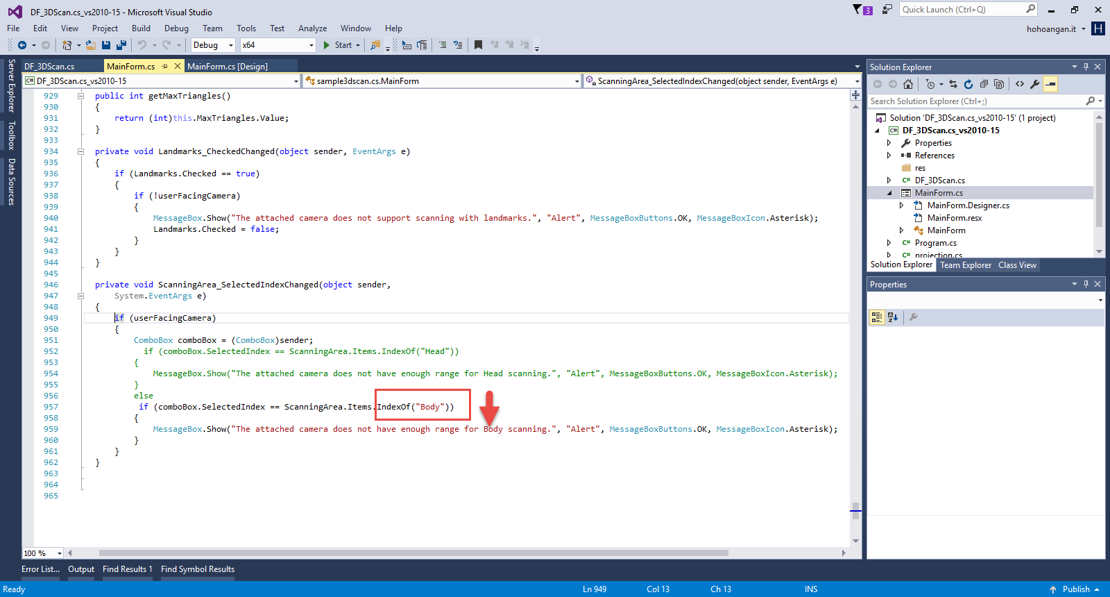The height and width of the screenshot is (597, 1110).
Task: Click the Navigate Backward arrow icon
Action: (x=22, y=45)
